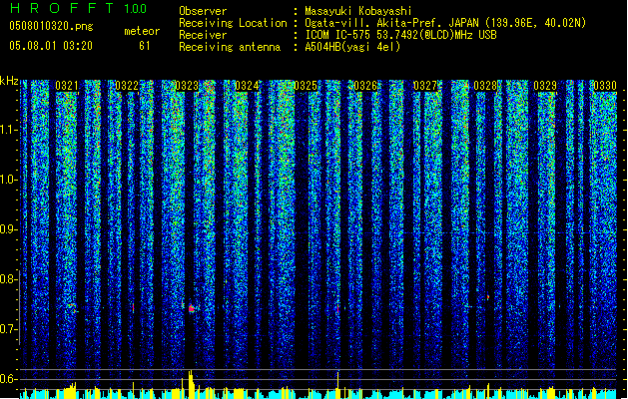
Task: Select the file name 0508010320.png
Action: click(51, 26)
